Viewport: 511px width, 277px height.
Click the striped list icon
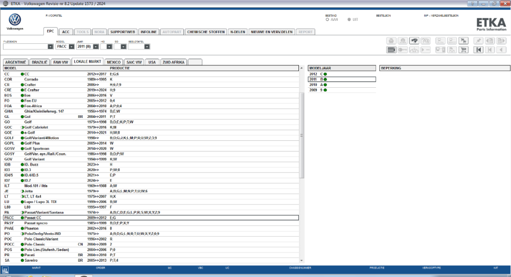click(x=391, y=50)
